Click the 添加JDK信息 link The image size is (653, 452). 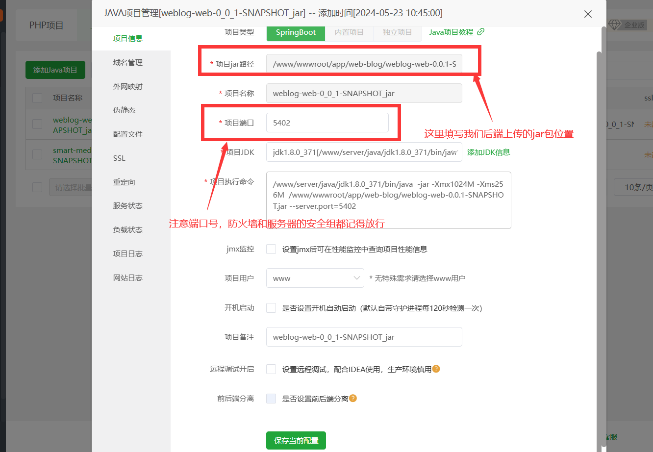(x=488, y=152)
